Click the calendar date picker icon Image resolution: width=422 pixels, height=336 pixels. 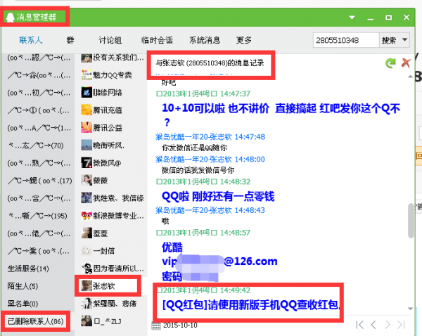click(x=156, y=325)
